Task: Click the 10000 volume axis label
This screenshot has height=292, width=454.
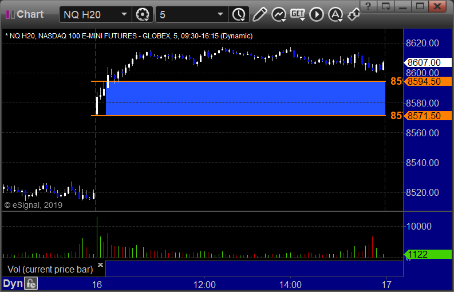Action: tap(419, 226)
